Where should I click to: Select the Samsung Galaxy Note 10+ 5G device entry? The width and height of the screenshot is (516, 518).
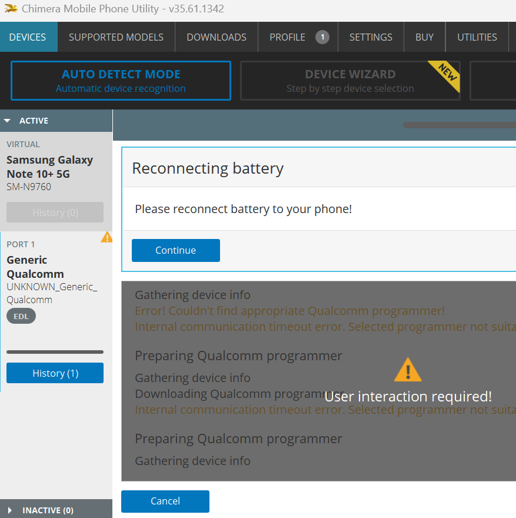(49, 167)
